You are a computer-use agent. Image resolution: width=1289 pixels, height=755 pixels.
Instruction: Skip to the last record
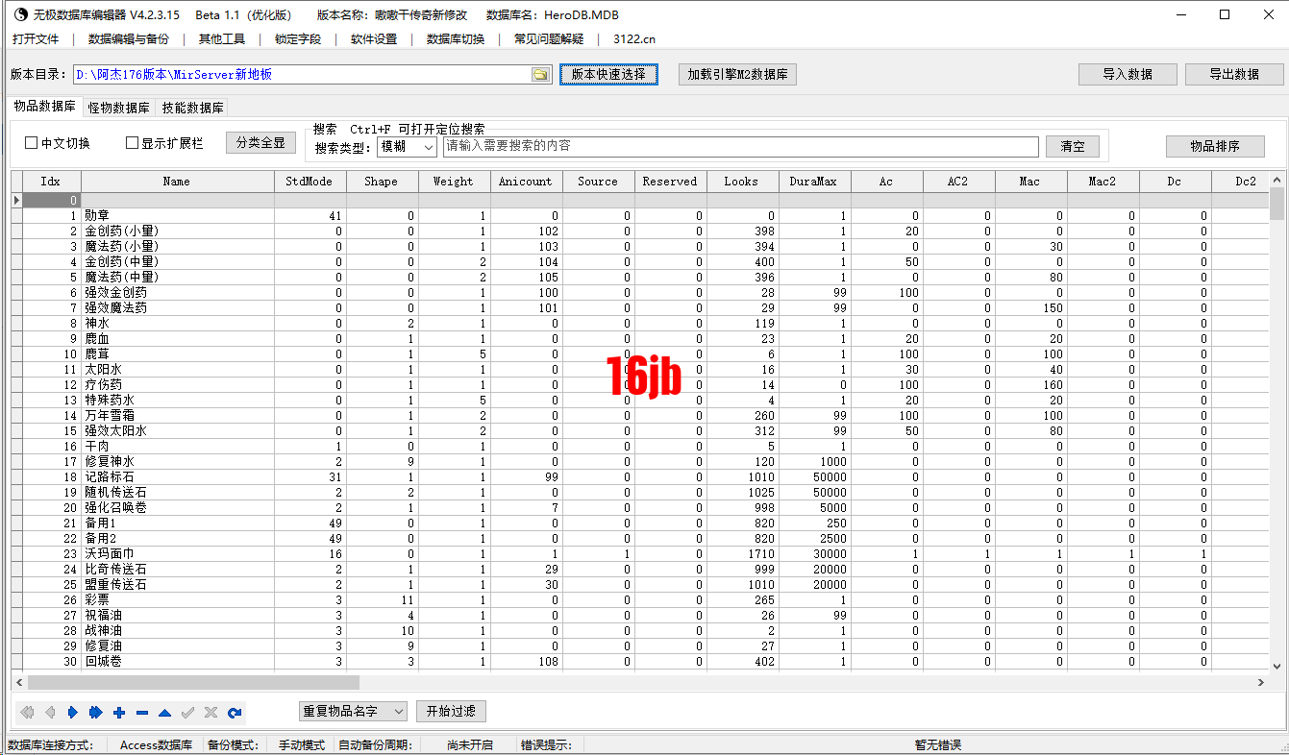click(95, 712)
